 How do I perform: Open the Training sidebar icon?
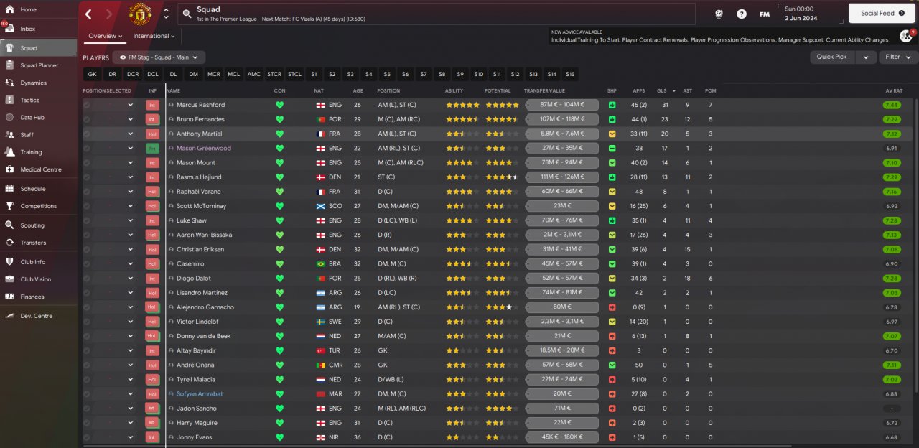tap(9, 151)
